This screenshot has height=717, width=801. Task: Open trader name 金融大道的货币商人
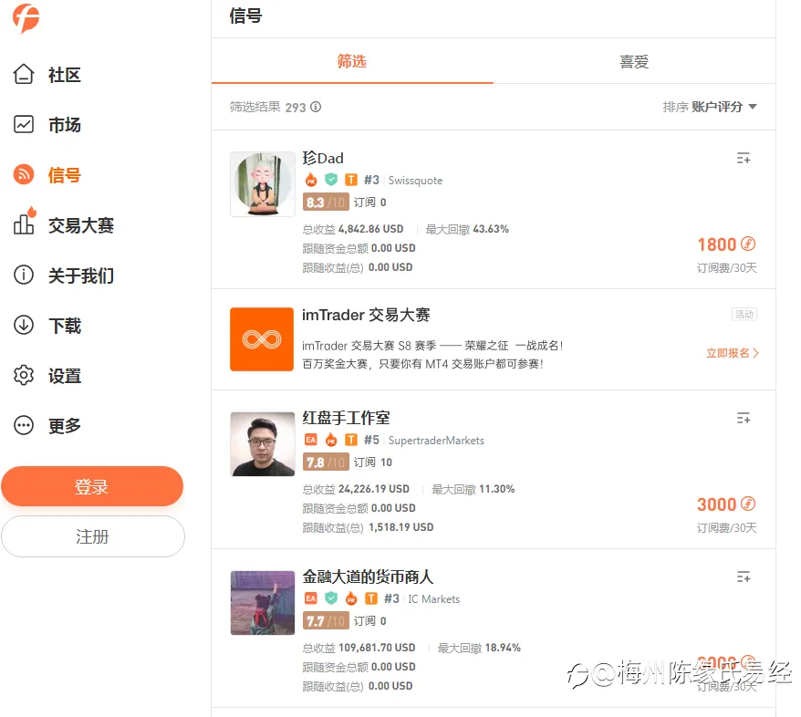(x=368, y=577)
